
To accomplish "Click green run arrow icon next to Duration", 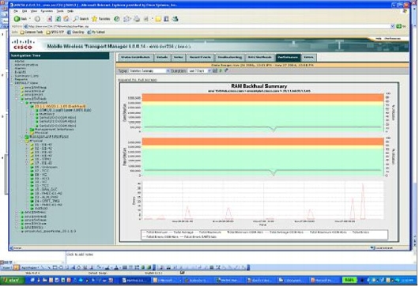I will pos(221,71).
